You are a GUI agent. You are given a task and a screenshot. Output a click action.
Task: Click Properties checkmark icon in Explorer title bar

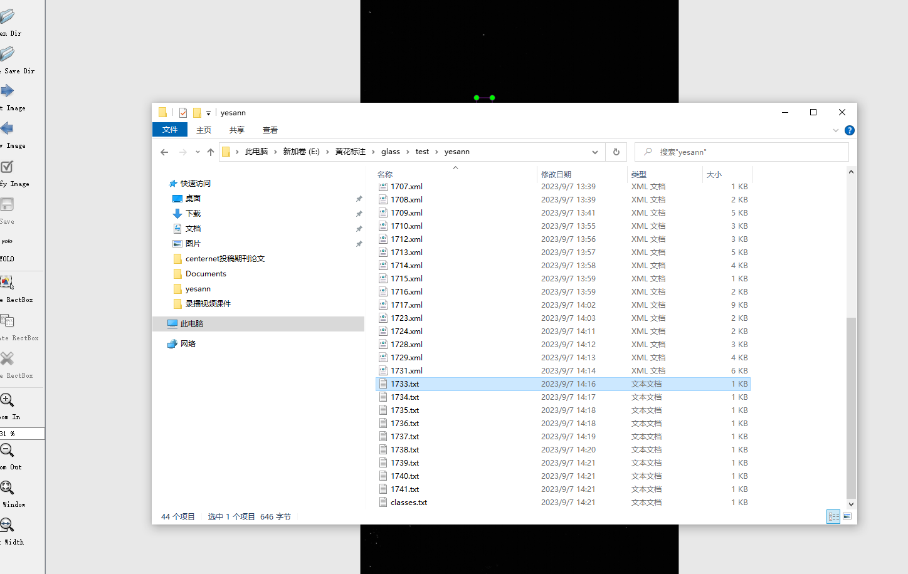coord(183,113)
